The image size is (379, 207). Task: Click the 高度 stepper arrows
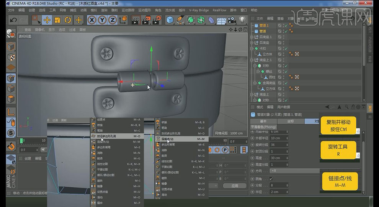click(287, 158)
